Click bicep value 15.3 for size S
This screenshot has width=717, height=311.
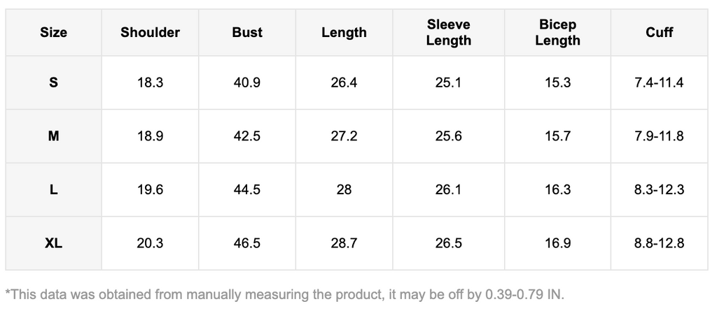click(557, 82)
